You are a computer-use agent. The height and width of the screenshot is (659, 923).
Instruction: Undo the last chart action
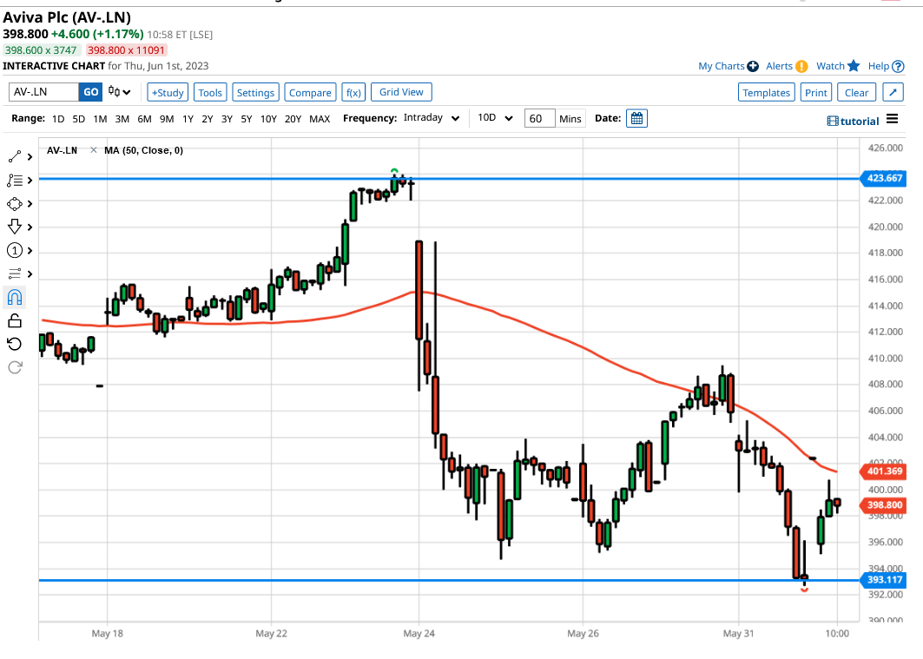13,343
